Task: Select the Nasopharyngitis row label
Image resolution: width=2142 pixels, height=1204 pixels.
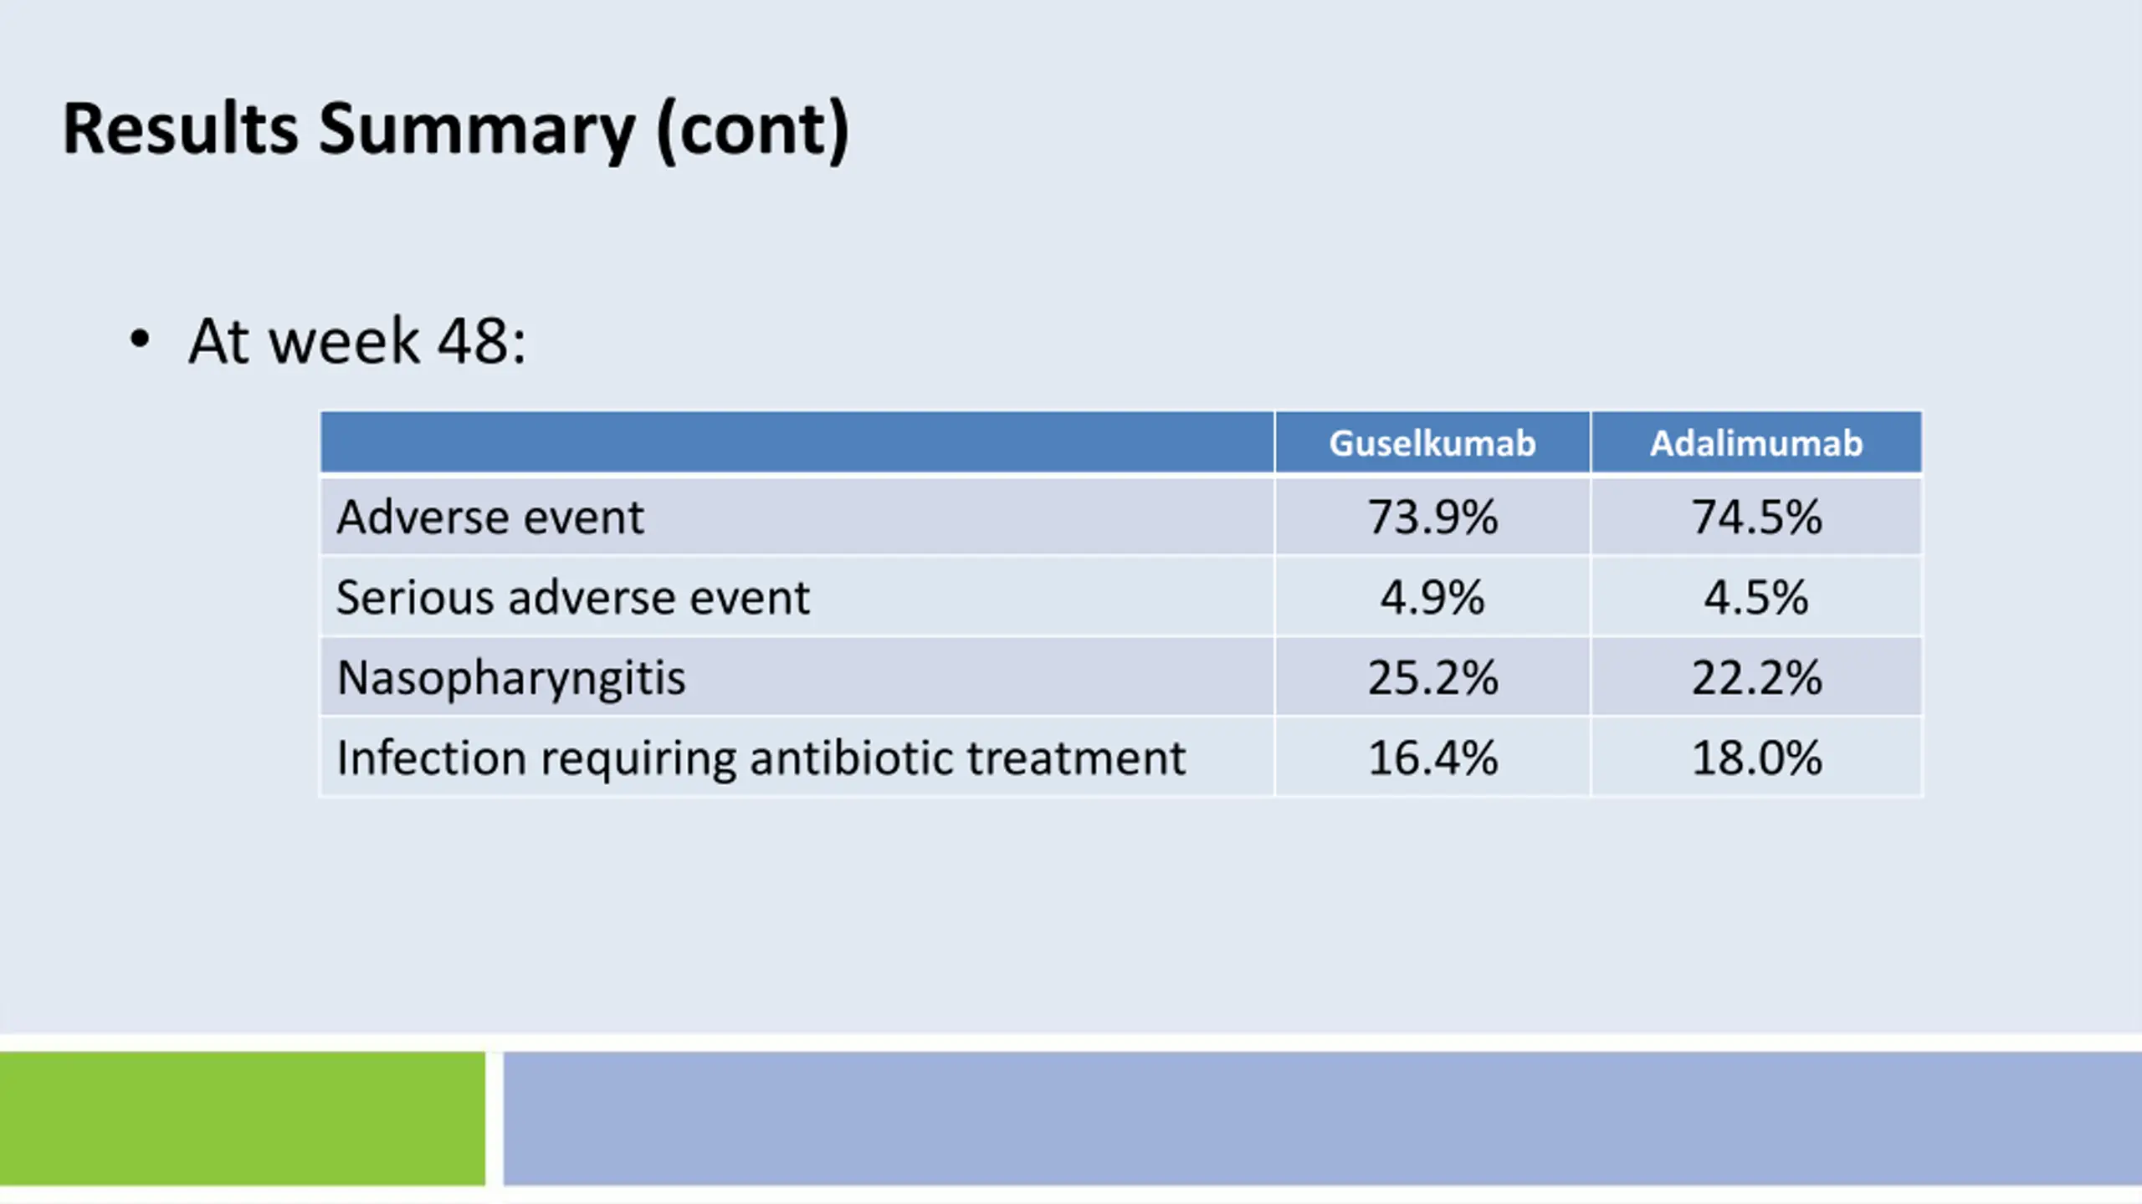Action: pyautogui.click(x=510, y=677)
